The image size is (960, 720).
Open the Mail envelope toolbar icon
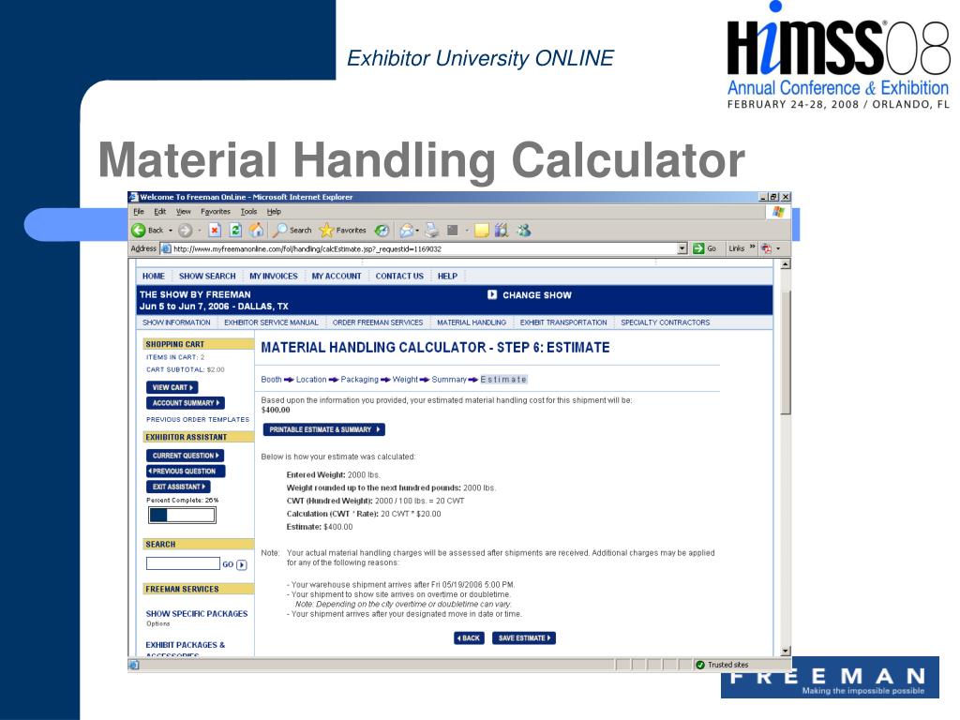pos(406,231)
